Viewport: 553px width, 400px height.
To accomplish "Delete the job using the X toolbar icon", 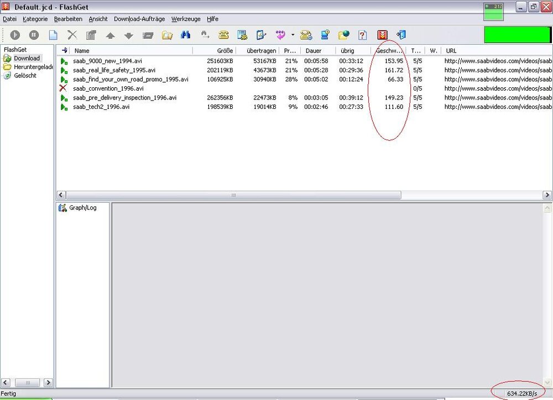I will point(72,35).
